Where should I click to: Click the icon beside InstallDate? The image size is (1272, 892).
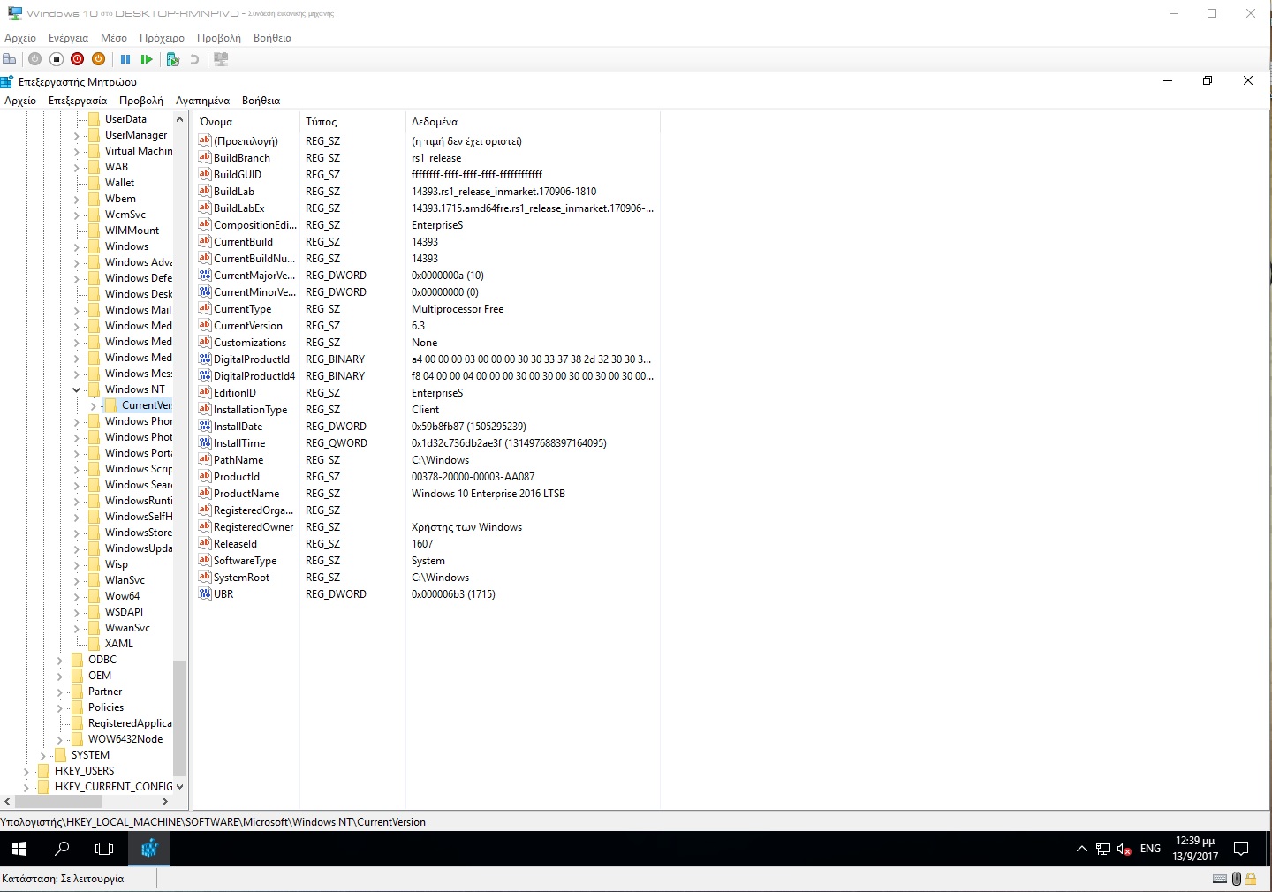(x=205, y=426)
